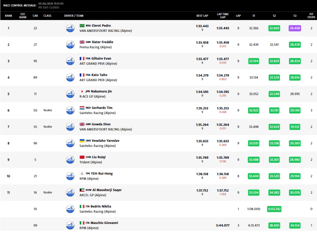Click the green 32.669 S2 sector time
This screenshot has width=317, height=235.
click(x=274, y=28)
